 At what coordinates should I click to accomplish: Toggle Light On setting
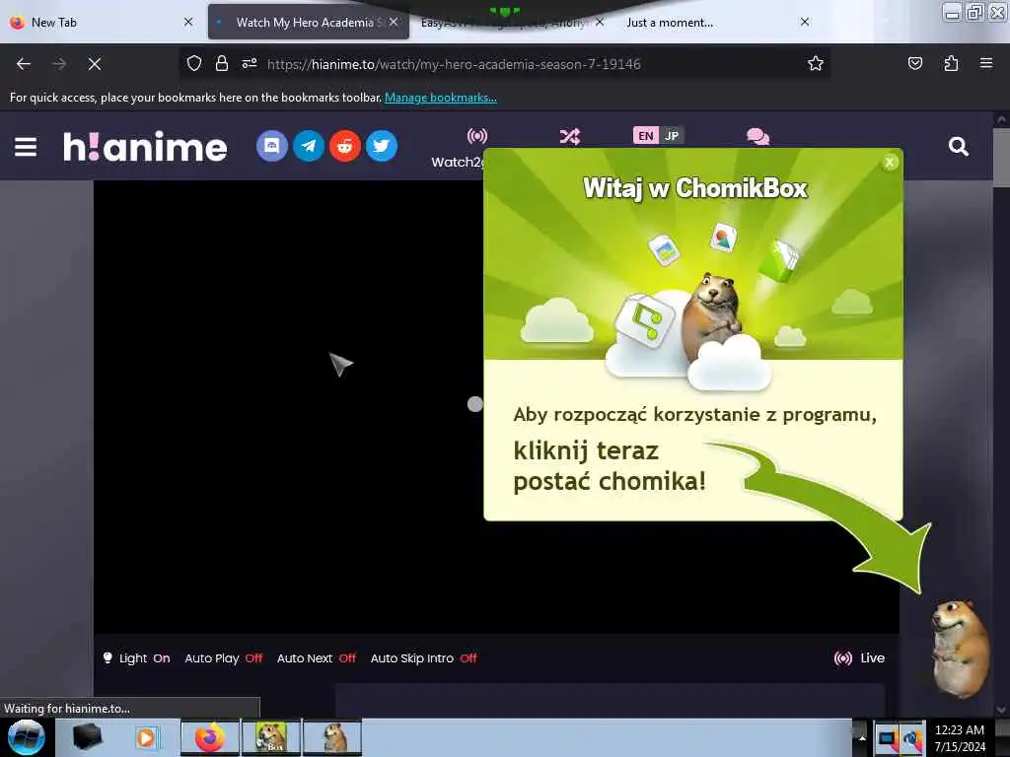point(136,657)
